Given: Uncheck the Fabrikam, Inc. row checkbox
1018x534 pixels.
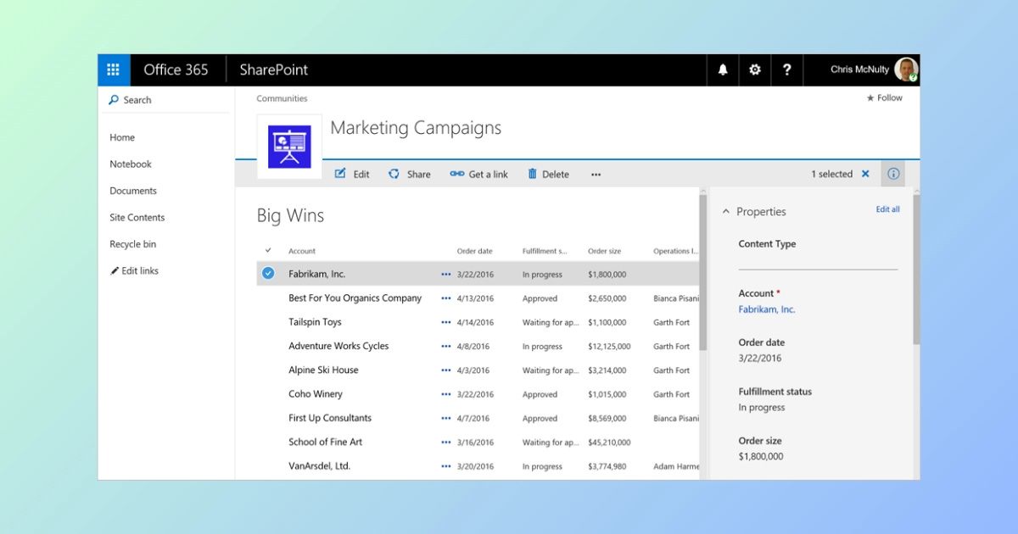Looking at the screenshot, I should (x=268, y=273).
